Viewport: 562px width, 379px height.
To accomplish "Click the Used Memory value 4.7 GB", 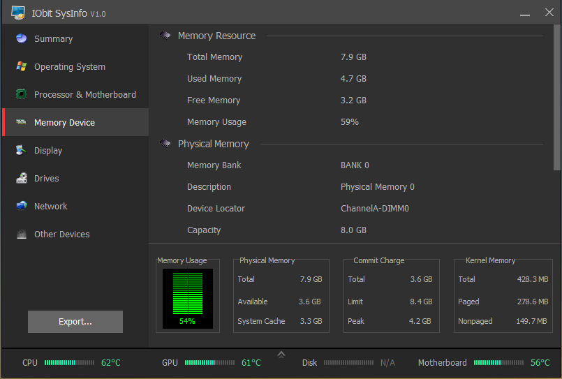I will click(x=353, y=78).
